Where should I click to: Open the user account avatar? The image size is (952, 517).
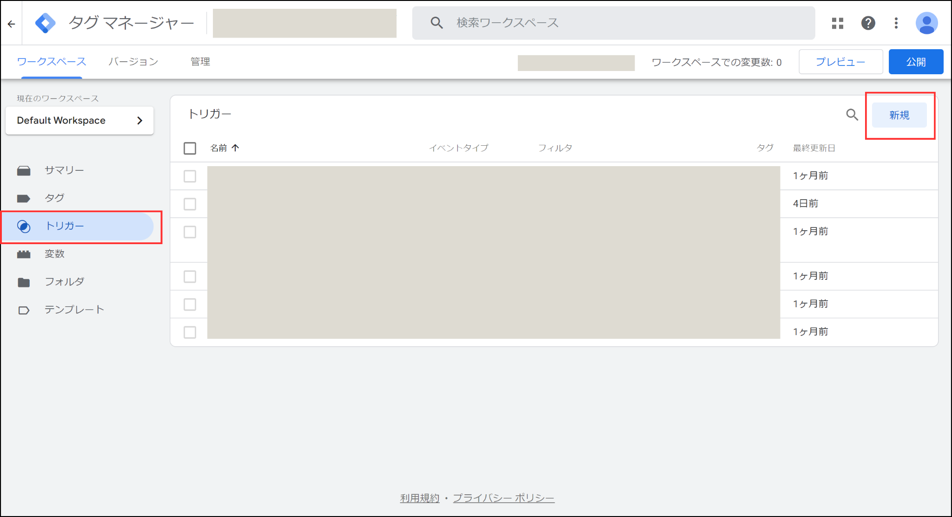point(926,23)
